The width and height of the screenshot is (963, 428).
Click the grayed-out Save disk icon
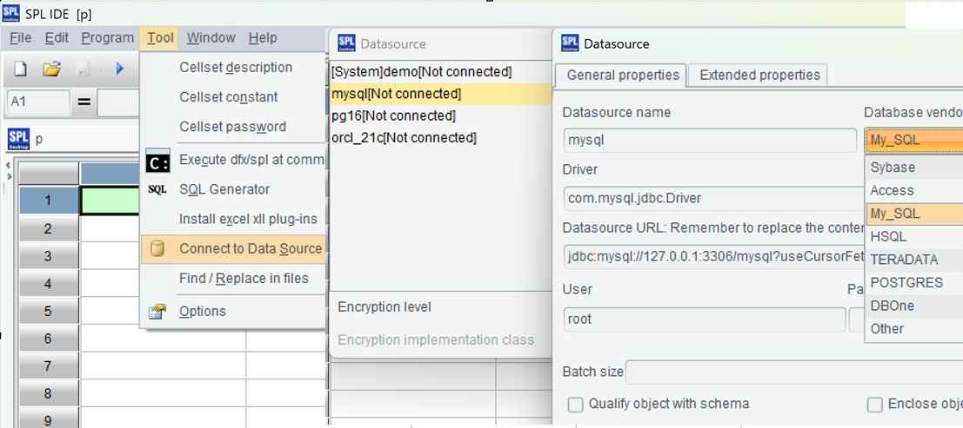[x=83, y=69]
